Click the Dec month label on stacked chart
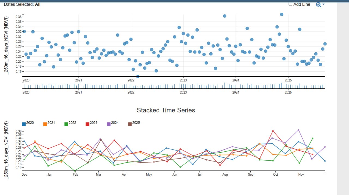This screenshot has width=349, height=195. click(x=24, y=175)
